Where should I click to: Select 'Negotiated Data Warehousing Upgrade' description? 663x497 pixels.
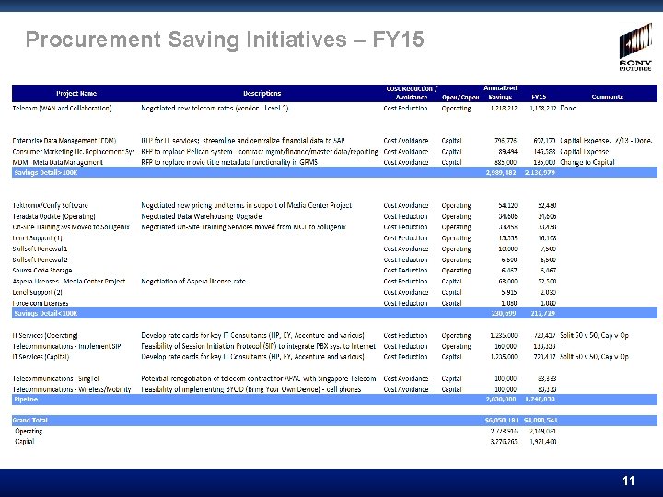click(202, 216)
